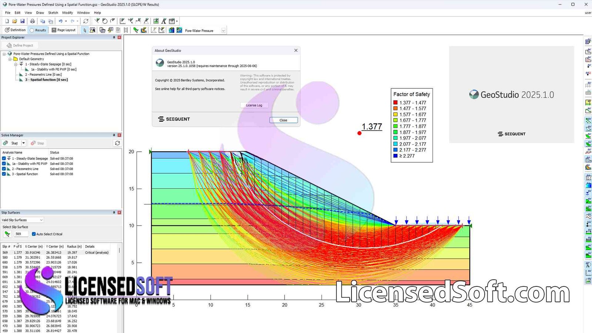Click the dark blue ≥ 2.277 legend swatch
The width and height of the screenshot is (592, 333).
coord(395,156)
